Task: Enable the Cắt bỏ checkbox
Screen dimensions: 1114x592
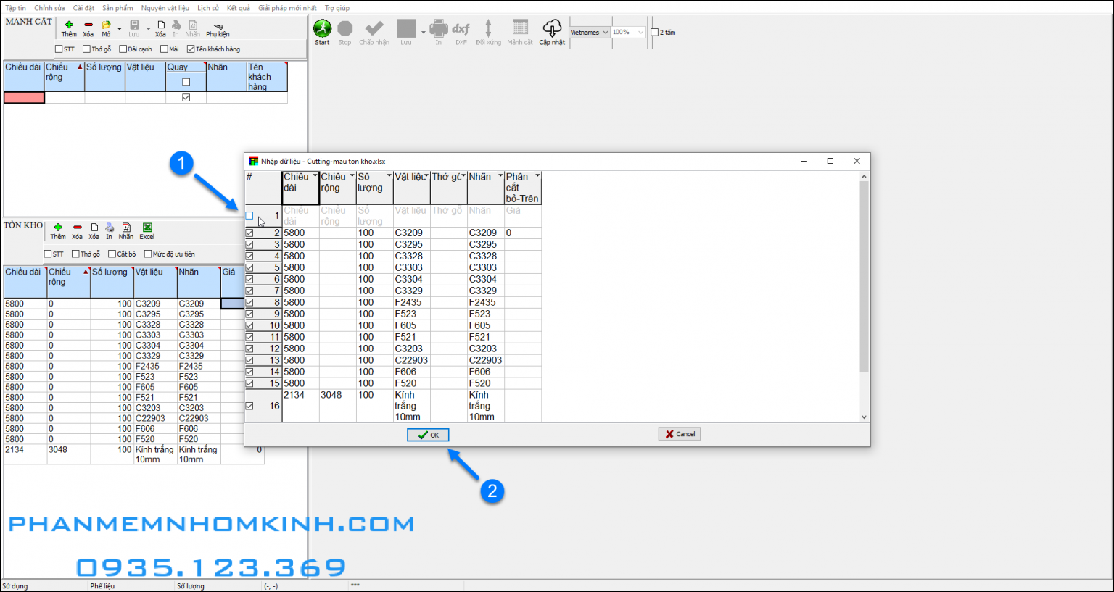Action: [x=112, y=254]
